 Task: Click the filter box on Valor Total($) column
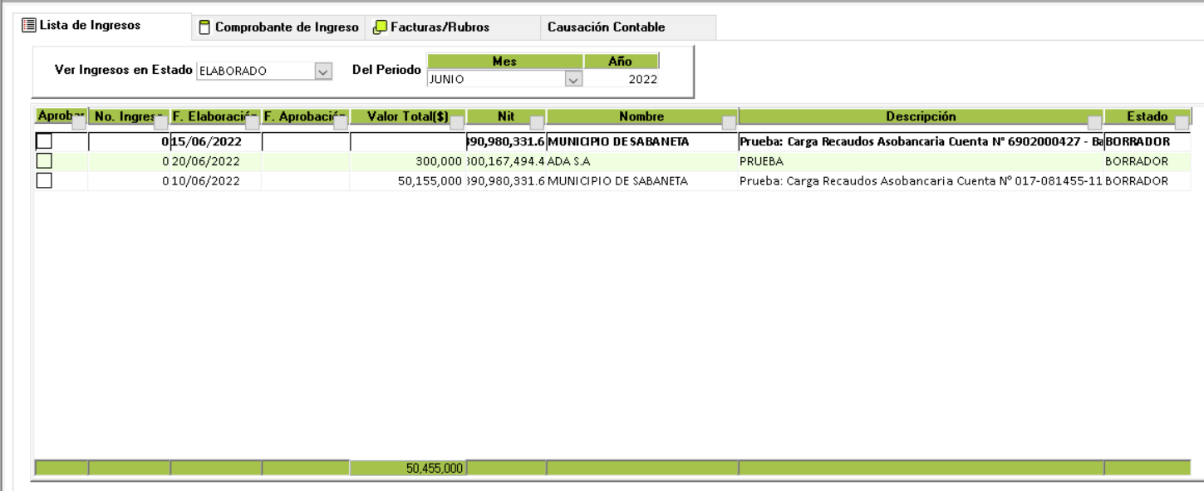point(457,123)
